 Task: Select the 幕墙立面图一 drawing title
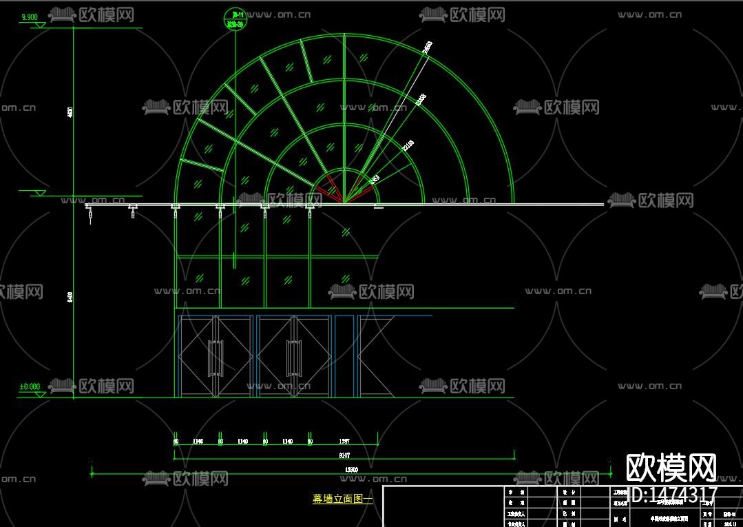[x=342, y=499]
